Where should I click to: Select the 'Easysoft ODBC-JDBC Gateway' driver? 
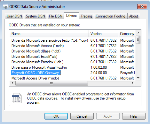36,73
